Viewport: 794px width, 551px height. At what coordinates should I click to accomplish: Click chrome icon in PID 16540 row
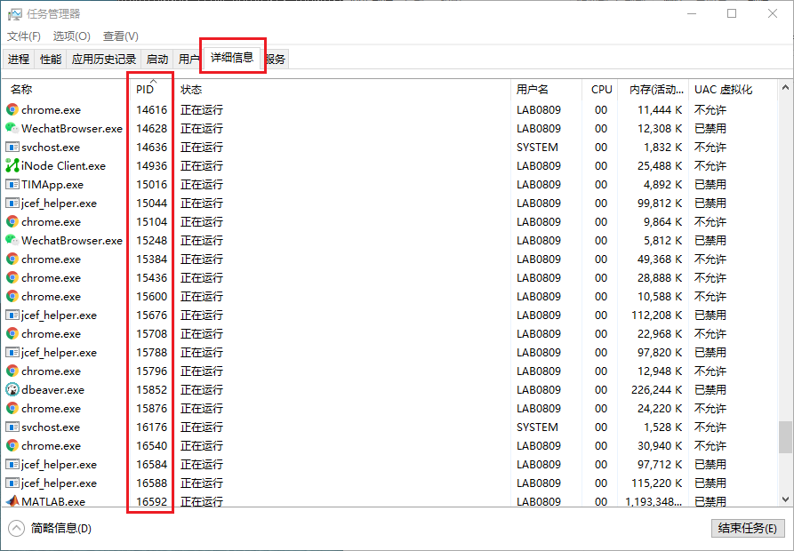[x=12, y=446]
